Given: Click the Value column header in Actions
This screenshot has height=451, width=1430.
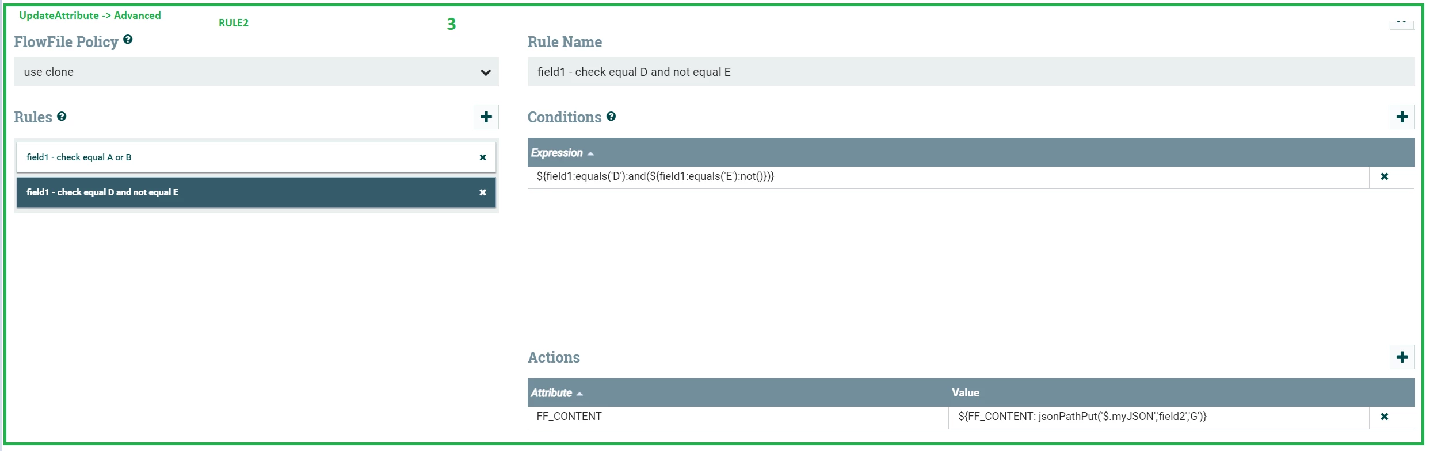Looking at the screenshot, I should pos(965,393).
